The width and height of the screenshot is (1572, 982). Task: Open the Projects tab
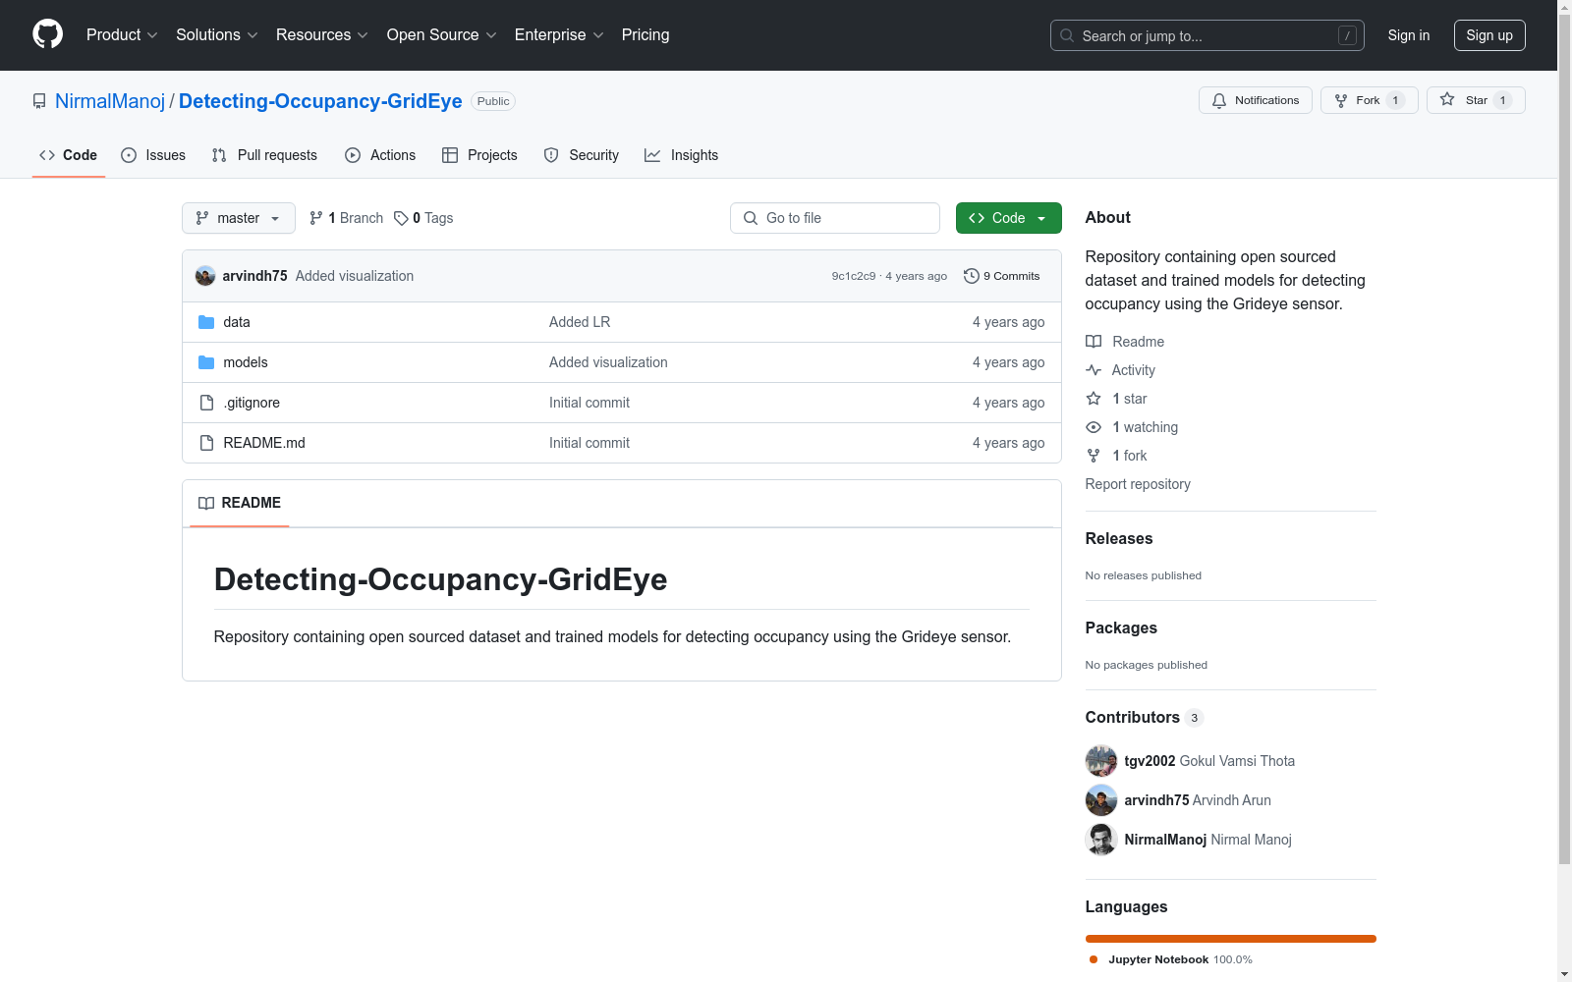[479, 155]
